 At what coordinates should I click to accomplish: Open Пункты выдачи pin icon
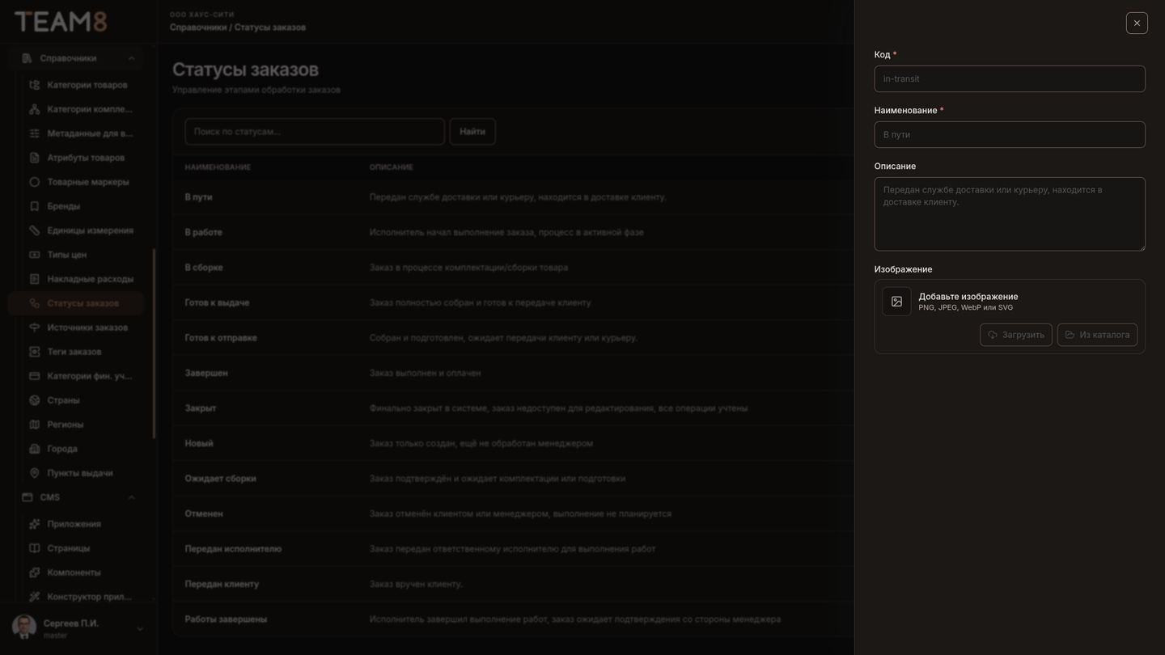click(34, 473)
